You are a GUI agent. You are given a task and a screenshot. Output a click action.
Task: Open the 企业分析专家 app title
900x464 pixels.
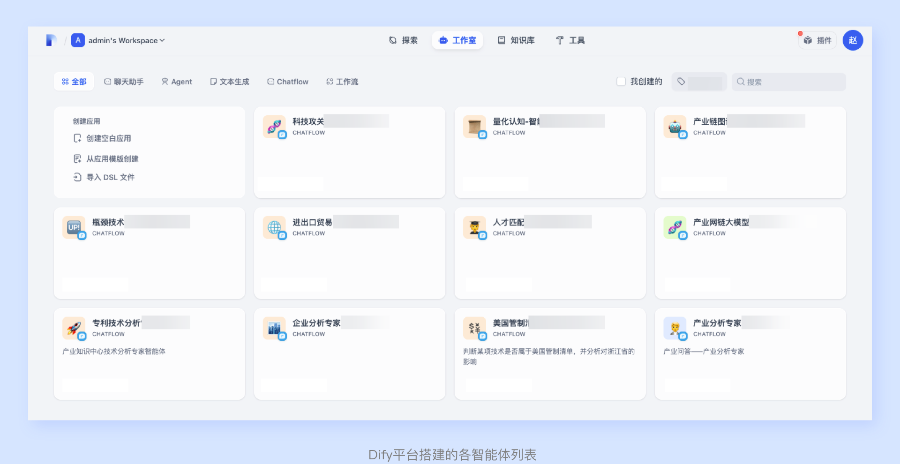click(316, 323)
